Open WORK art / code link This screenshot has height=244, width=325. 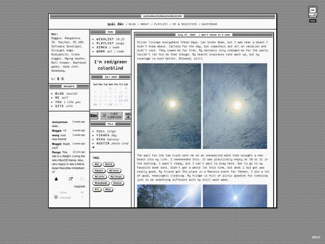110,51
